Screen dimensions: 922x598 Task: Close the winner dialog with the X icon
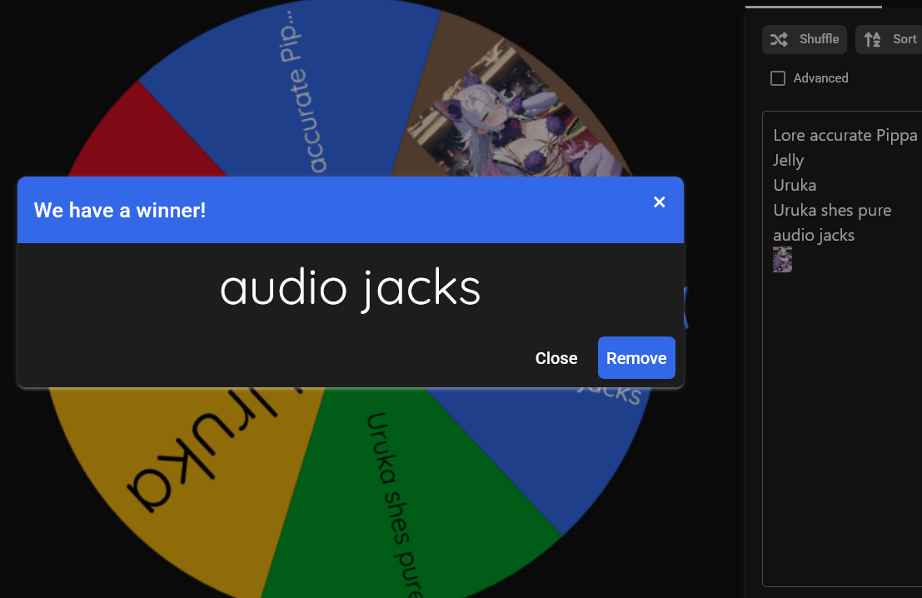[659, 202]
